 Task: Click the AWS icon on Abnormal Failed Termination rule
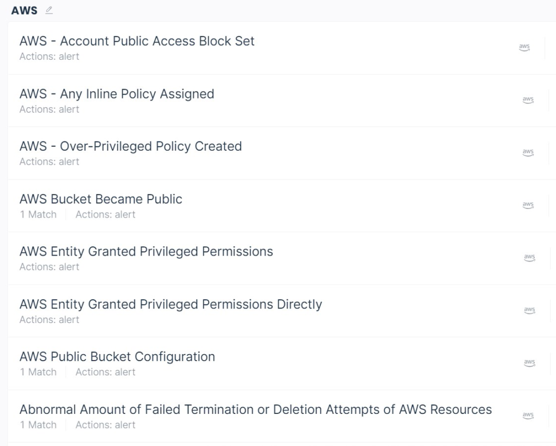[x=528, y=415]
